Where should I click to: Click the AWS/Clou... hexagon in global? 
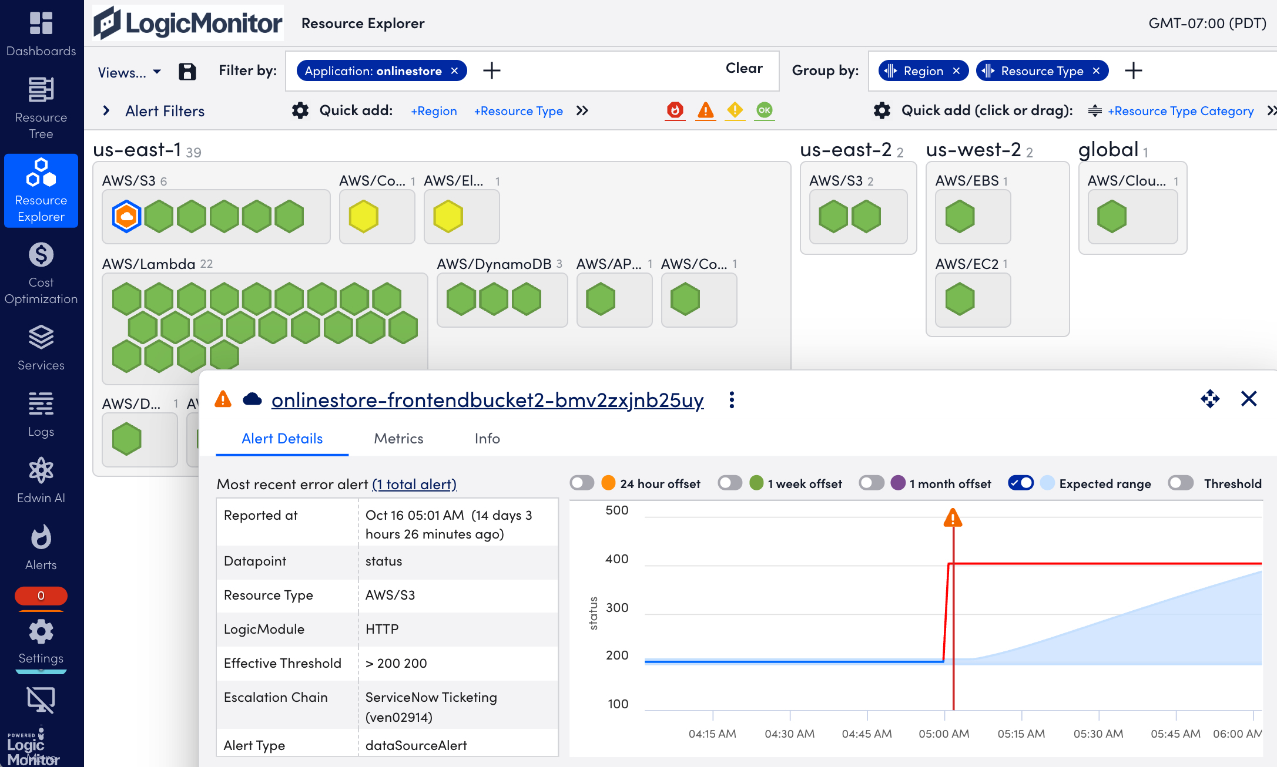tap(1112, 216)
